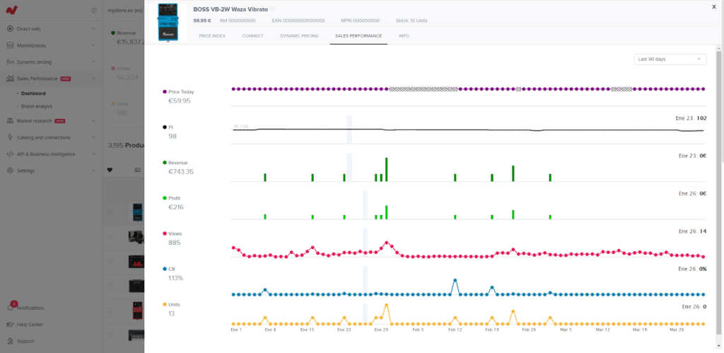Click the red app logo

coord(11,10)
